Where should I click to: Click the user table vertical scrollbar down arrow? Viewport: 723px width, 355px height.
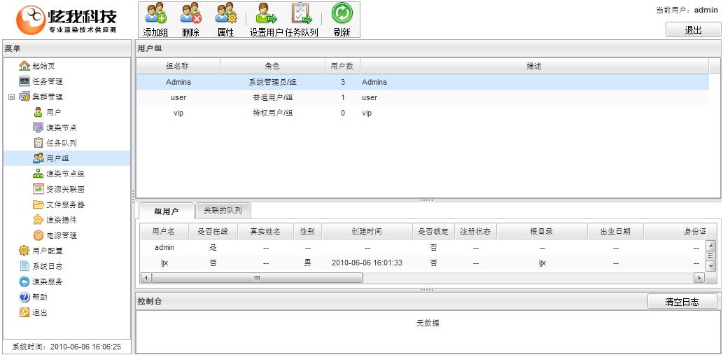(711, 267)
